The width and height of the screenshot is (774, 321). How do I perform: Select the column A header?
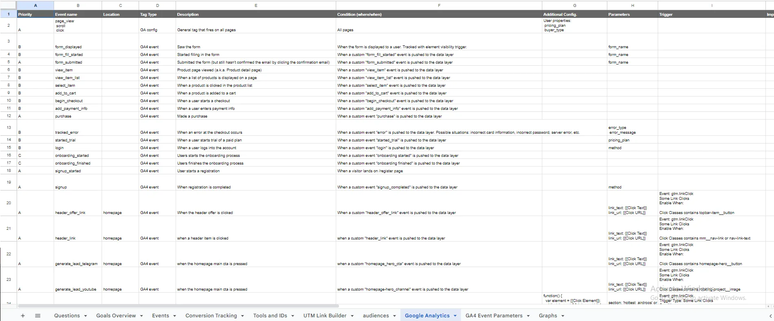(x=35, y=5)
